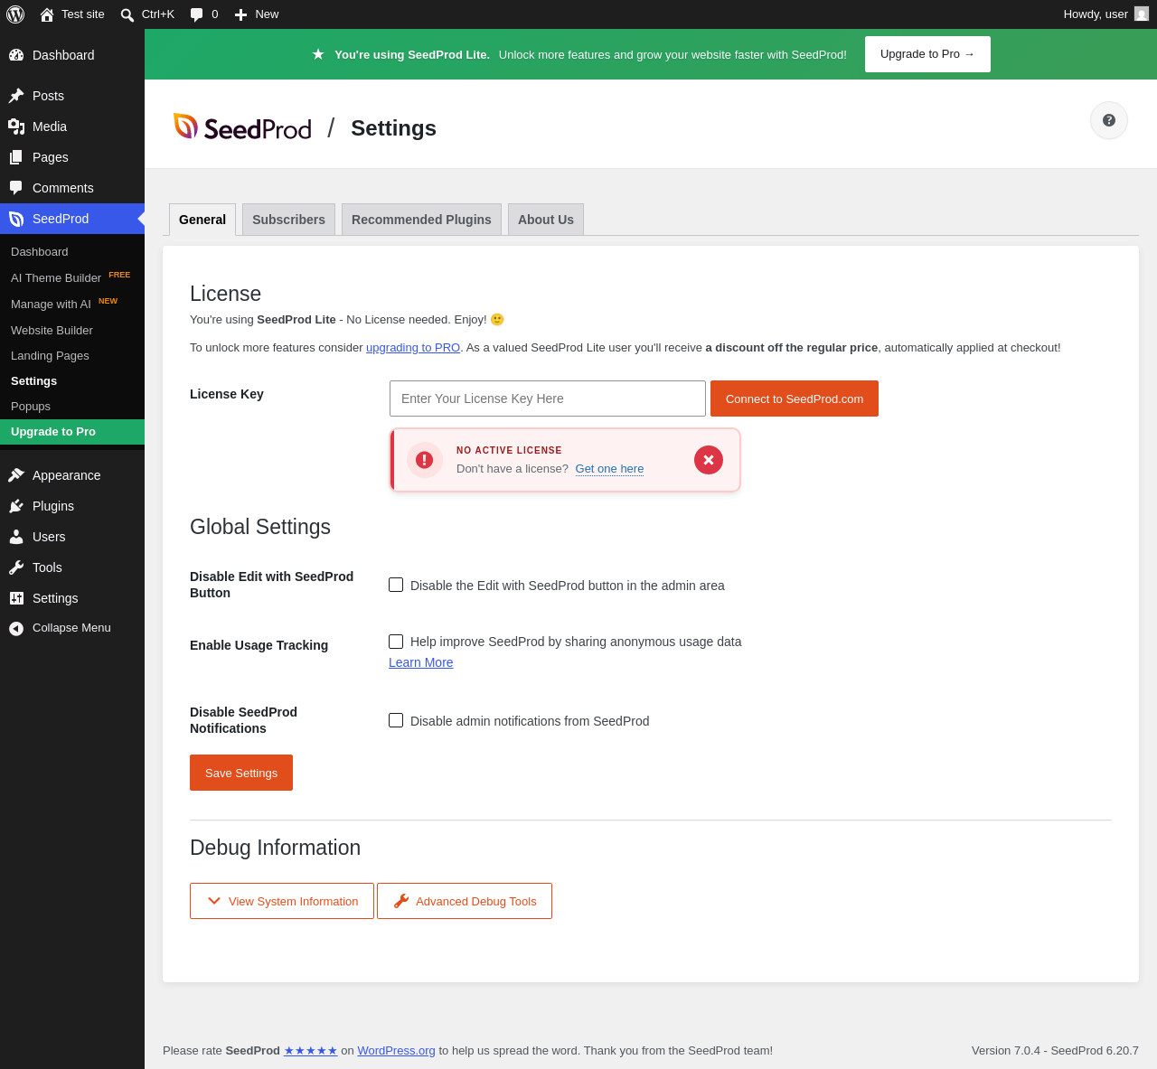
Task: Click the Settings page heading
Action: point(393,128)
